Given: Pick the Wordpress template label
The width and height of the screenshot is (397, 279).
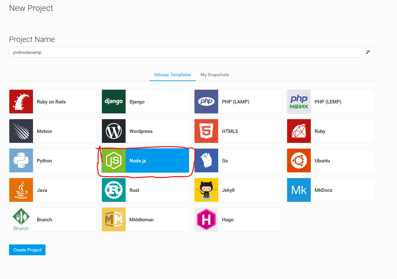Looking at the screenshot, I should 141,131.
